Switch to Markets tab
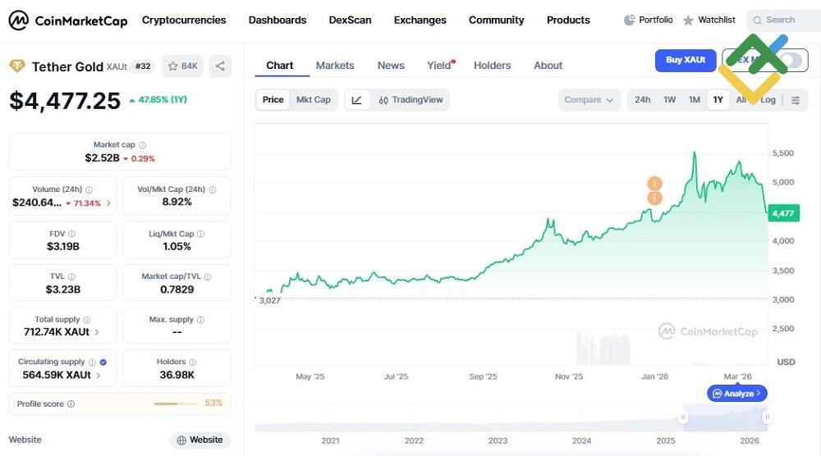 (x=335, y=66)
